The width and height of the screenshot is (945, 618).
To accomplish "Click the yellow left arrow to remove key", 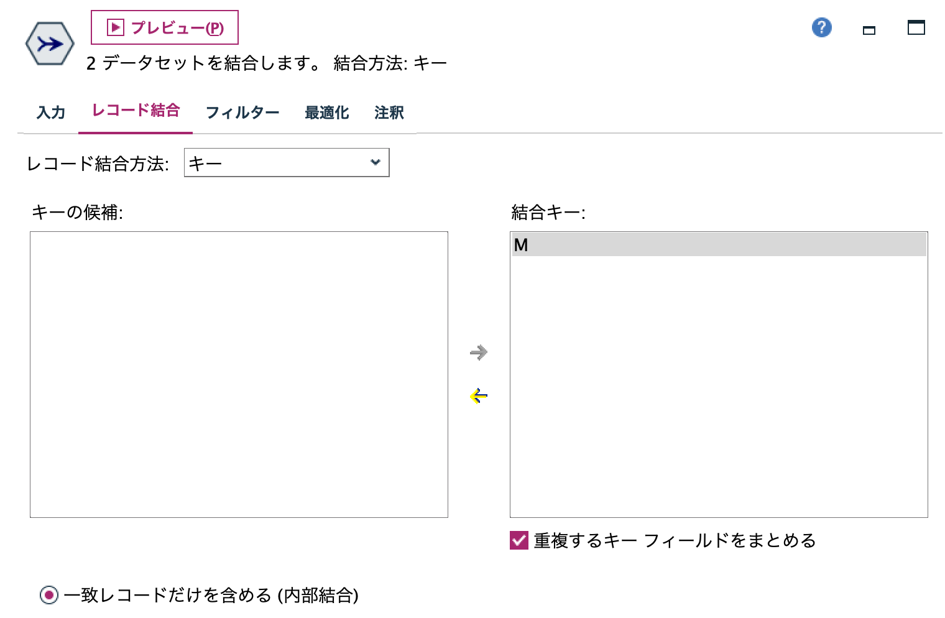I will coord(479,396).
